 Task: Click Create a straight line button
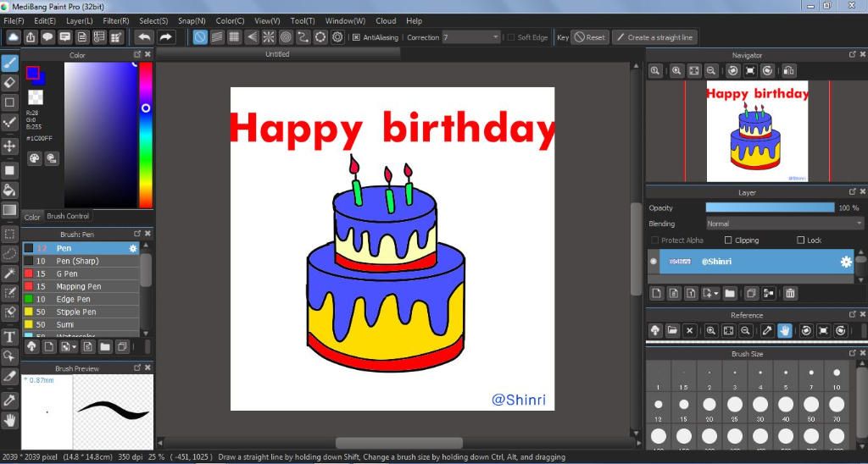(654, 37)
